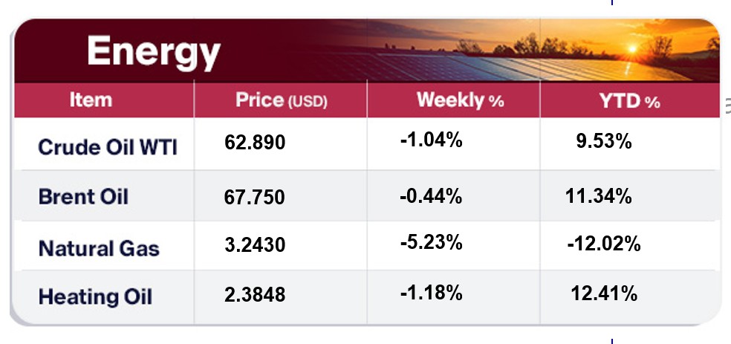The image size is (731, 344).
Task: Select the Natural Gas row label
Action: (x=99, y=247)
